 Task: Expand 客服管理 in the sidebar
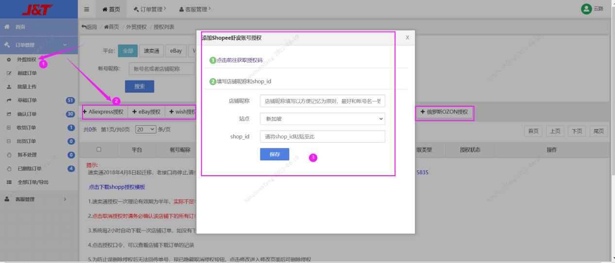point(39,199)
